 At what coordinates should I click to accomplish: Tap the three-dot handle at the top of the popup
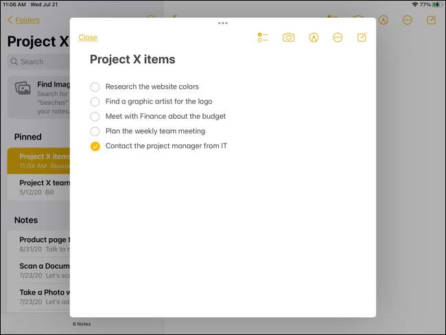point(223,23)
